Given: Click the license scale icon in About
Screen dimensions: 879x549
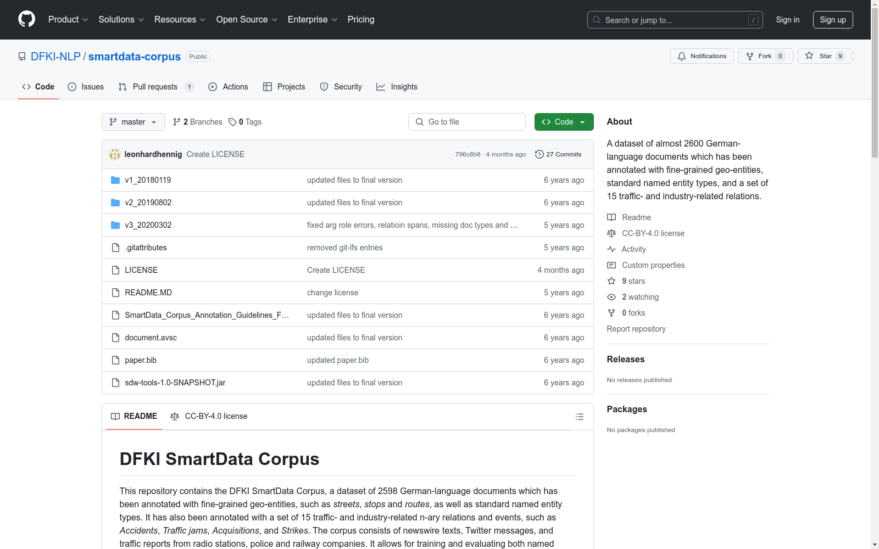Looking at the screenshot, I should 611,233.
